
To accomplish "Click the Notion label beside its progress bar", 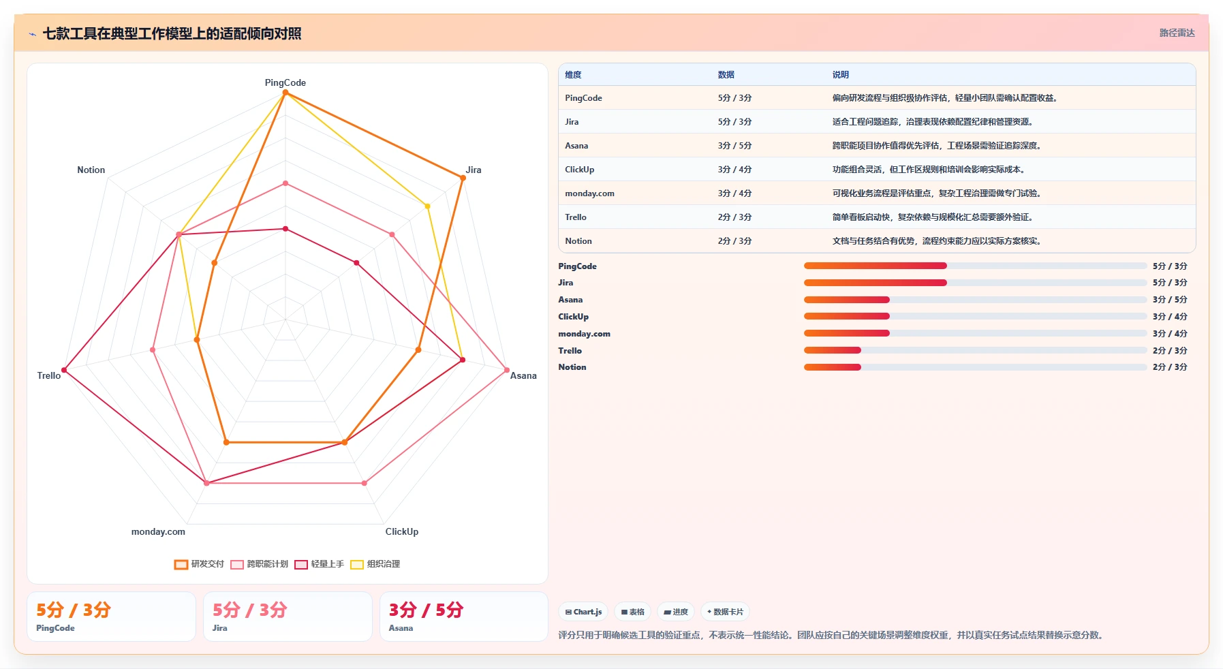I will click(572, 367).
